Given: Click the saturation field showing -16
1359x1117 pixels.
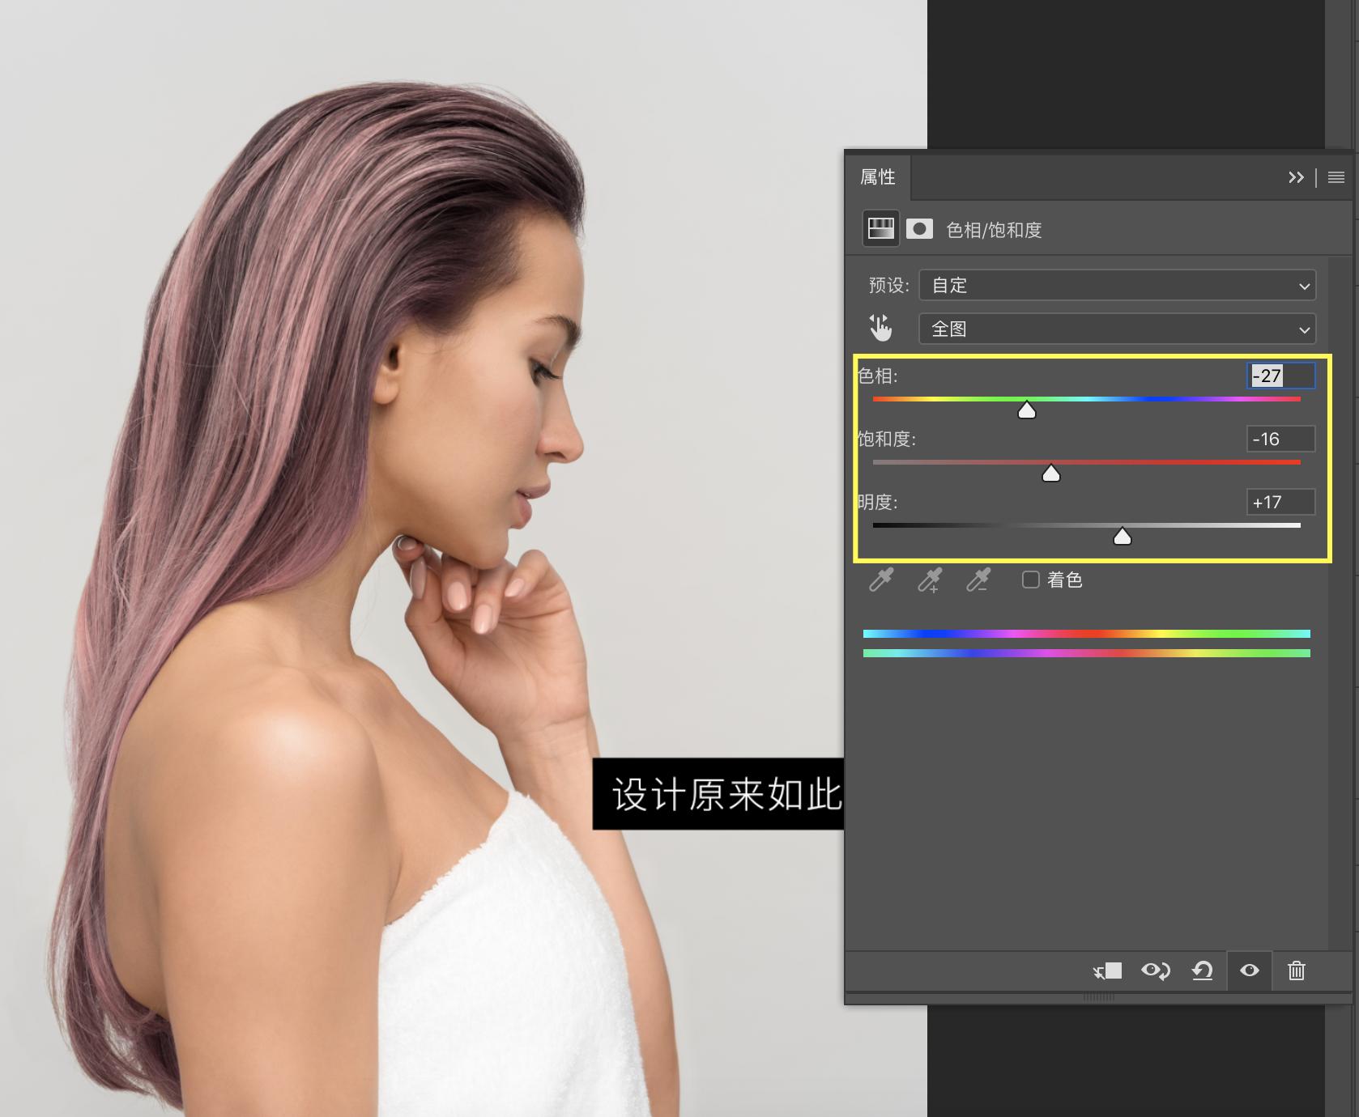Looking at the screenshot, I should (1281, 439).
